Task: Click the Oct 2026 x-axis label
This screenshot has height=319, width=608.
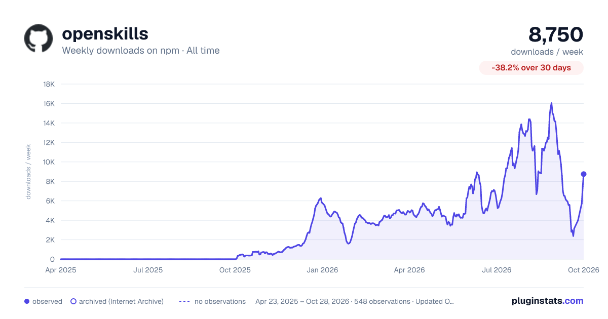Action: 584,270
